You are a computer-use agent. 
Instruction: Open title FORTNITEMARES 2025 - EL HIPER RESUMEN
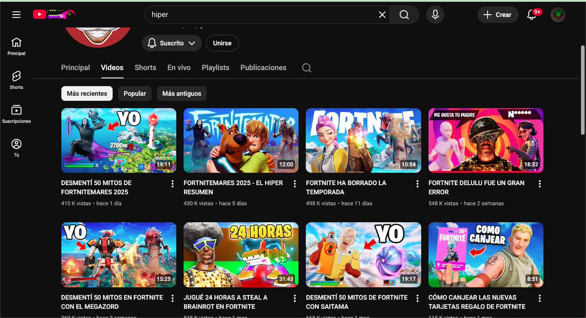pyautogui.click(x=234, y=188)
